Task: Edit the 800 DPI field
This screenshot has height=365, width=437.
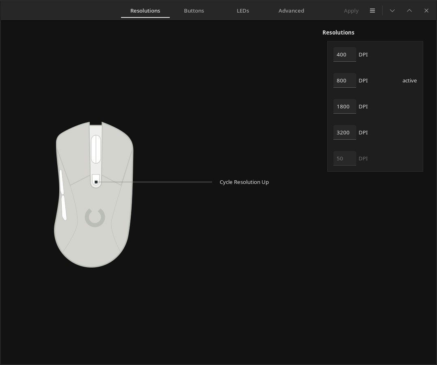Action: 344,80
